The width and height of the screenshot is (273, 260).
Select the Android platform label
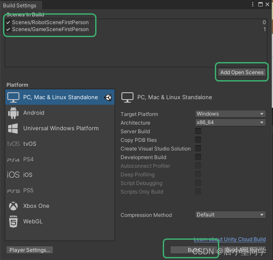34,113
